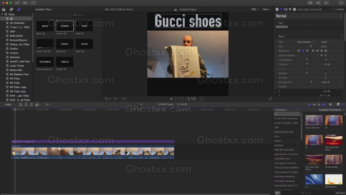Click the play button in viewer
Viewport: 346px width, 195px height.
click(x=171, y=99)
